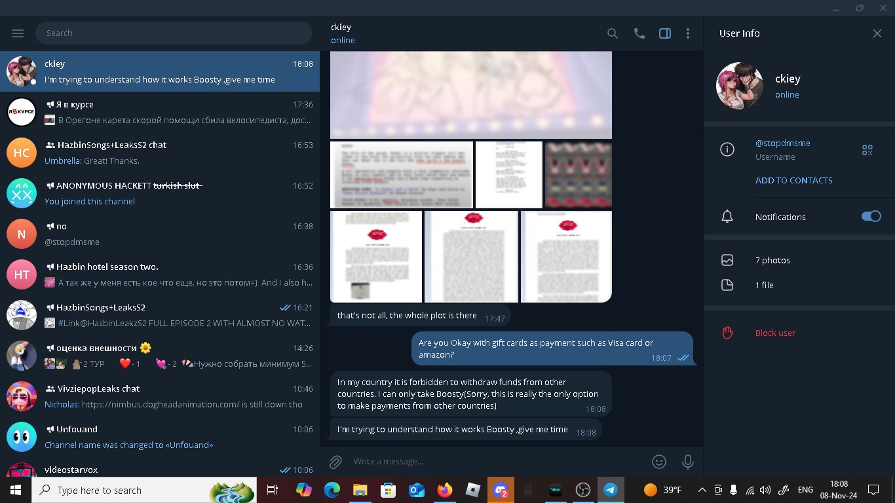Open File Explorer from taskbar
Screen dimensions: 895x503
360,490
